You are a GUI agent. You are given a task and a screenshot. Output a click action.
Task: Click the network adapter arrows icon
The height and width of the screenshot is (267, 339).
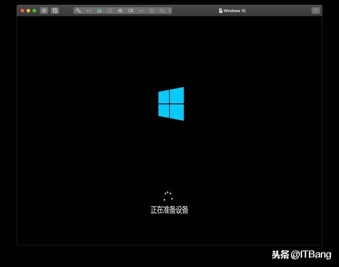pyautogui.click(x=89, y=11)
